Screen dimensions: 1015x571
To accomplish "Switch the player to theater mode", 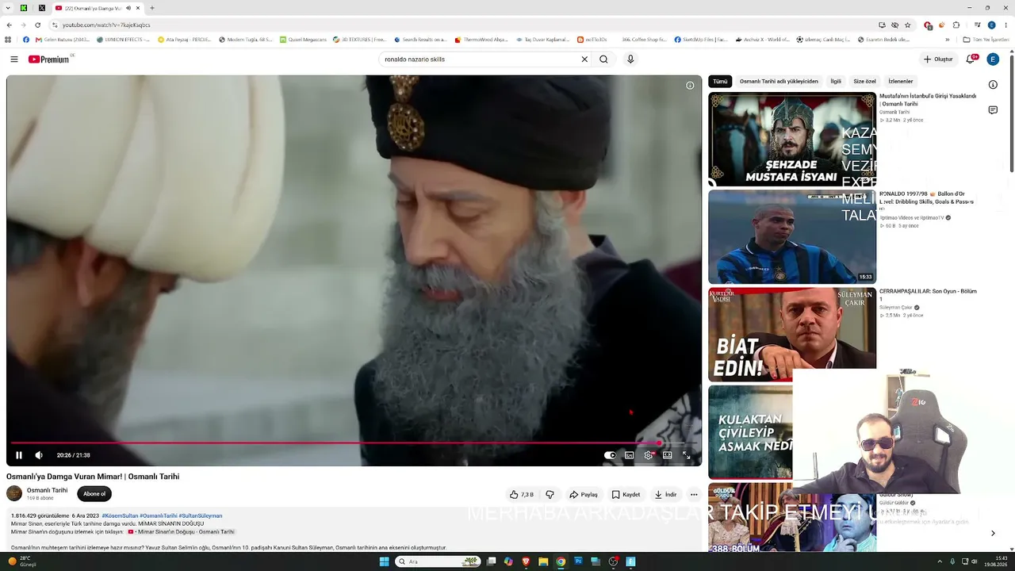I will [668, 455].
